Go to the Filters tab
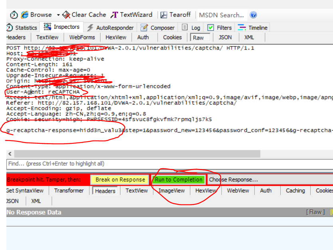333x250 pixels. [x=219, y=28]
